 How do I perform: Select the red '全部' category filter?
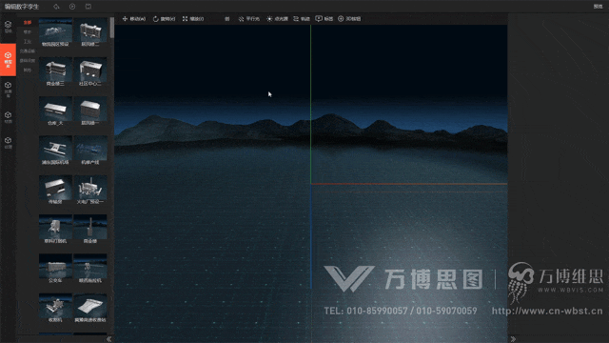click(x=28, y=23)
